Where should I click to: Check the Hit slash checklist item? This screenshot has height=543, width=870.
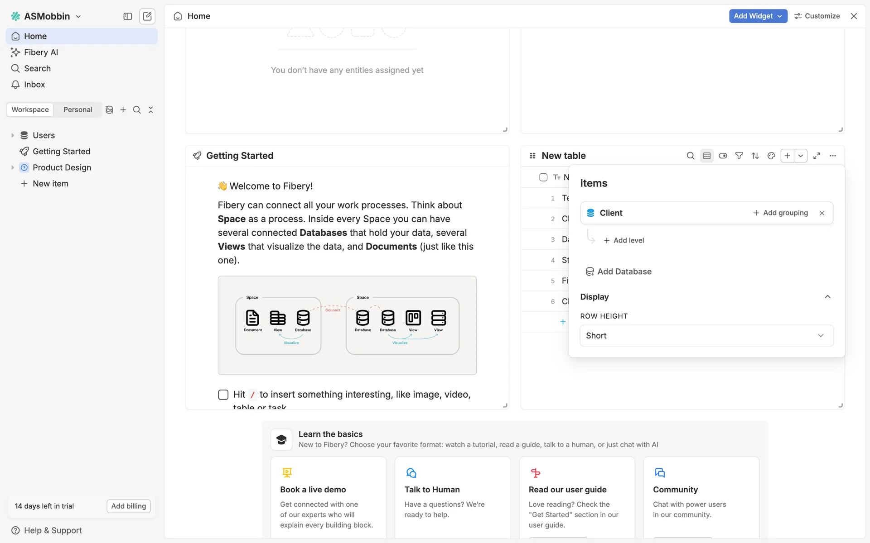coord(223,395)
